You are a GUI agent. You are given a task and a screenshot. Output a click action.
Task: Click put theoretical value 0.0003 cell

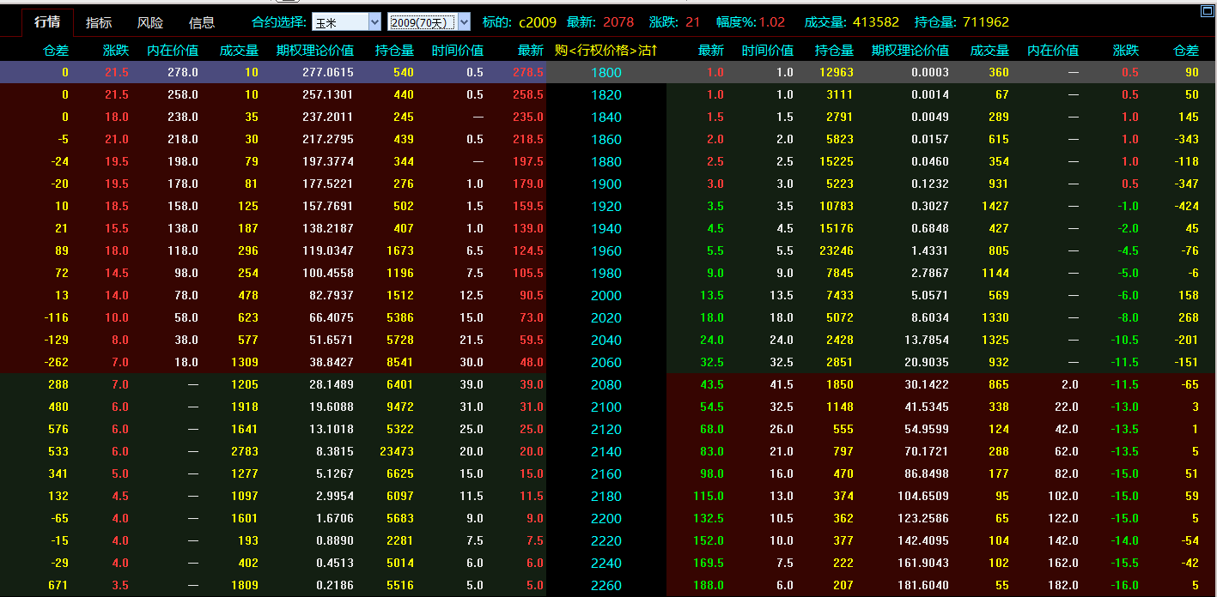click(930, 72)
